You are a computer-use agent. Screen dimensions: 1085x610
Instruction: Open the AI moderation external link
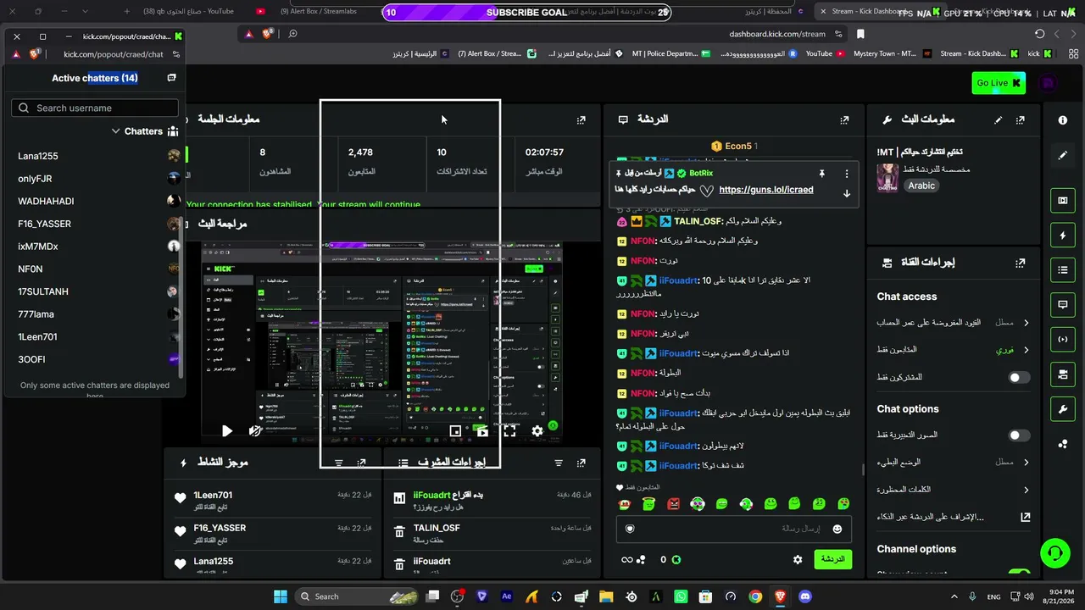[1025, 517]
